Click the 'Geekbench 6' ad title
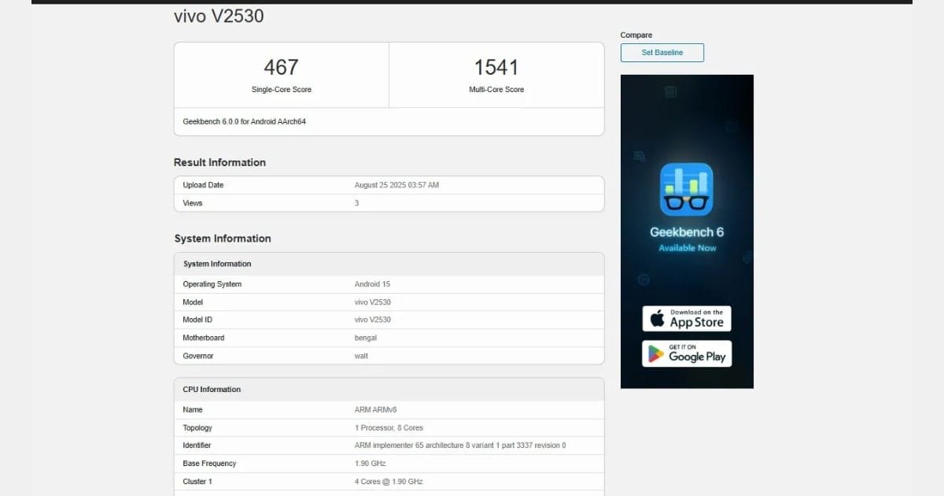 point(687,232)
